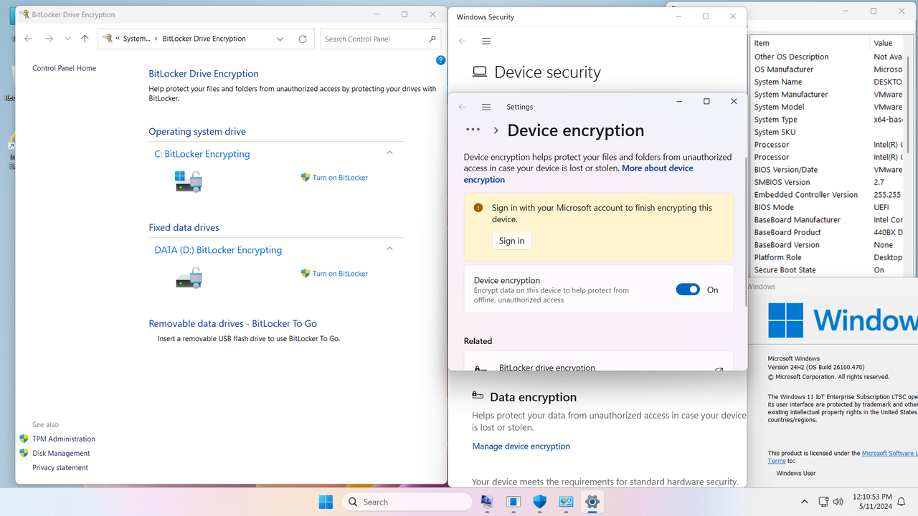Click the network tray icon
This screenshot has height=516, width=918.
tap(824, 502)
